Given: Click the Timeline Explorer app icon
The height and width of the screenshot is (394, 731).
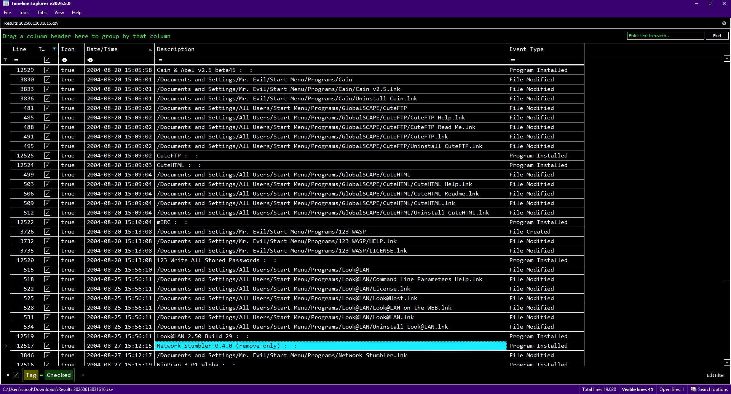Looking at the screenshot, I should tap(6, 3).
